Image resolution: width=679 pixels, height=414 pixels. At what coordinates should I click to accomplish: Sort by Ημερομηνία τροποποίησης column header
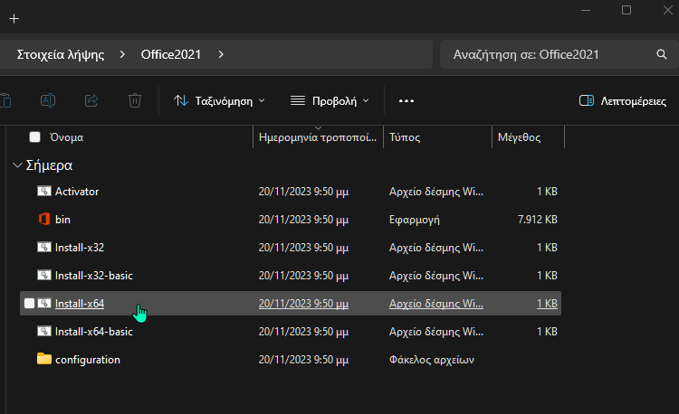(x=318, y=137)
